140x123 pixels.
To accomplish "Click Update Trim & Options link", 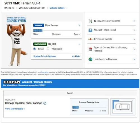I will tap(45, 56).
